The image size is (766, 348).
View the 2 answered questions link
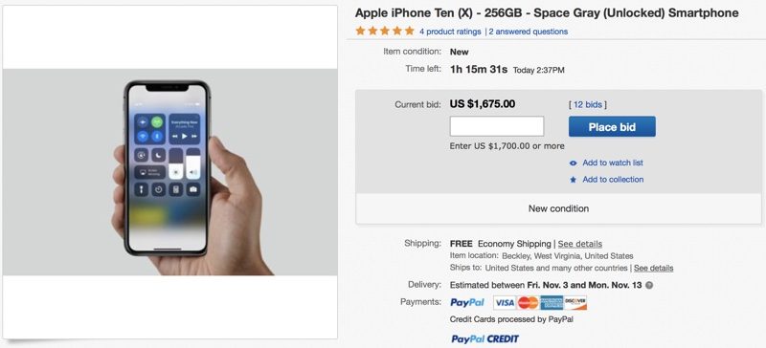(x=529, y=32)
